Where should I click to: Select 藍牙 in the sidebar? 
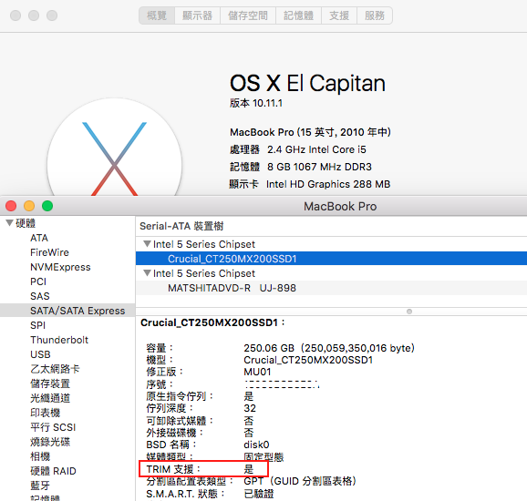coord(40,486)
